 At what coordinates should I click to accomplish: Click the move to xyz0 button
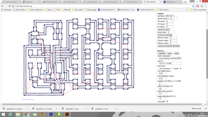click(x=163, y=29)
